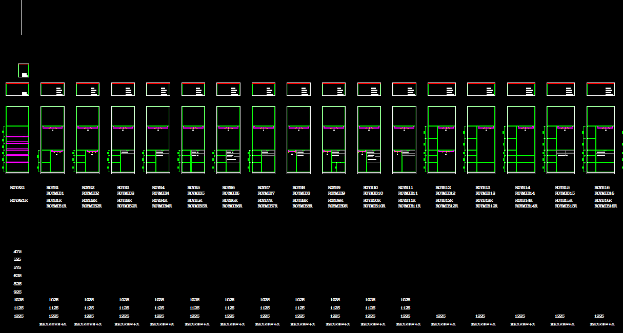Select the ROYA21 text label
Image resolution: width=623 pixels, height=333 pixels.
coord(17,188)
